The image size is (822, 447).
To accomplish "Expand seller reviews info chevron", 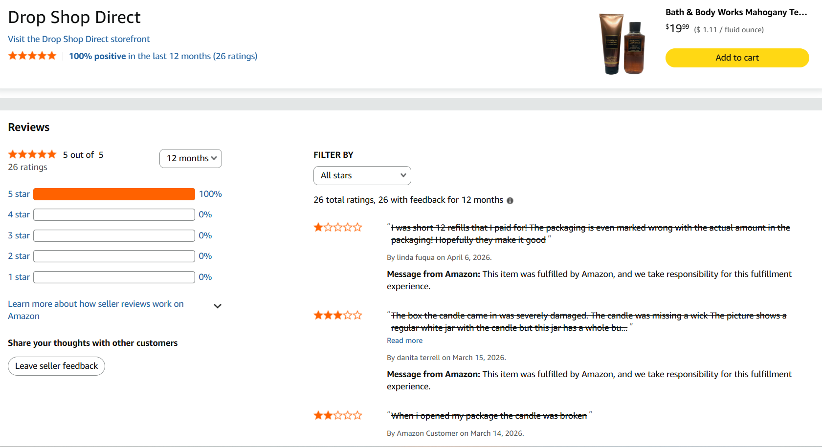I will (218, 306).
